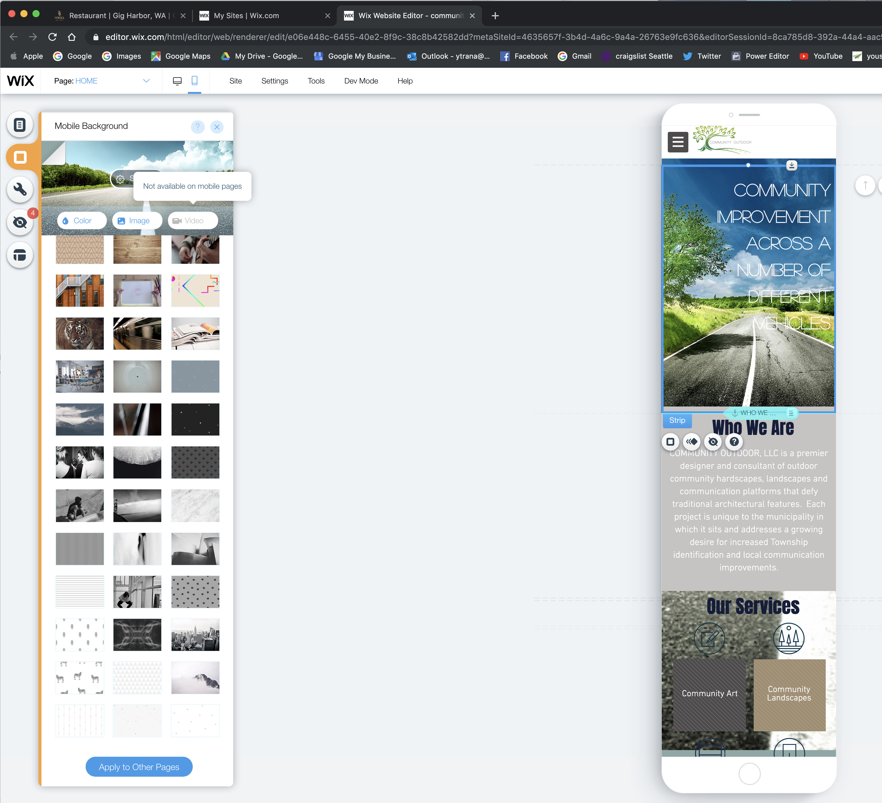Choose the Color background option
Viewport: 882px width, 803px height.
click(x=82, y=220)
